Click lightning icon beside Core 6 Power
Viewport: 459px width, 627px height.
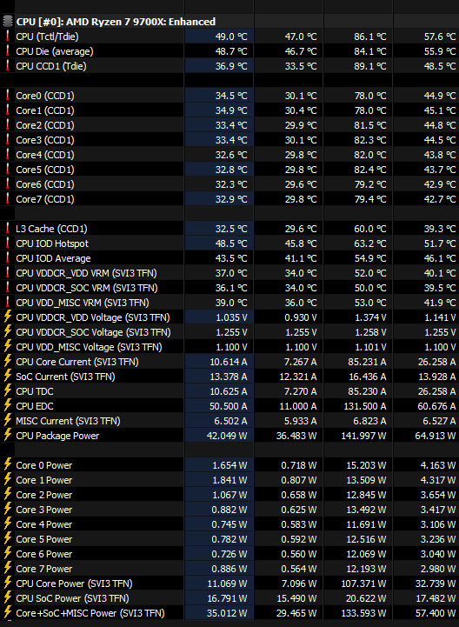(x=8, y=554)
